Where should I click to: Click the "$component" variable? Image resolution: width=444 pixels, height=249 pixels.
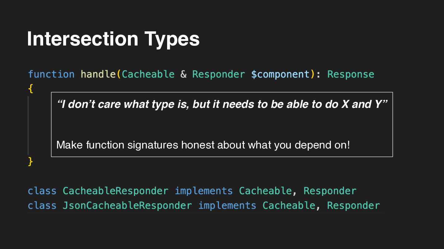pos(280,74)
